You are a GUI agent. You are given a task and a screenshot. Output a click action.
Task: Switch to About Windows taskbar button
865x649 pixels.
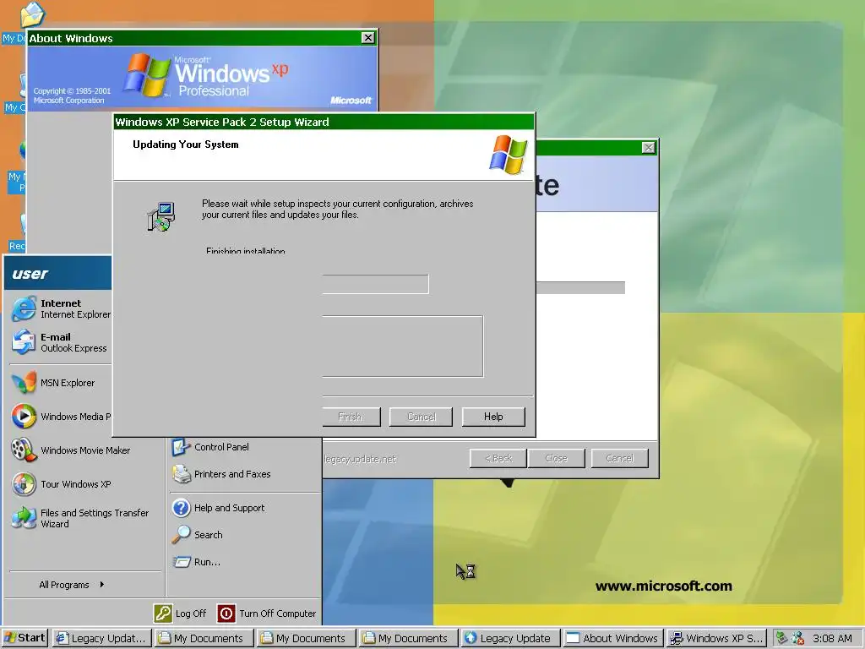613,638
